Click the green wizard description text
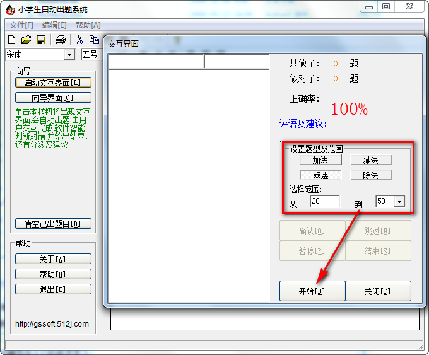Image resolution: width=429 pixels, height=355 pixels. [52, 128]
